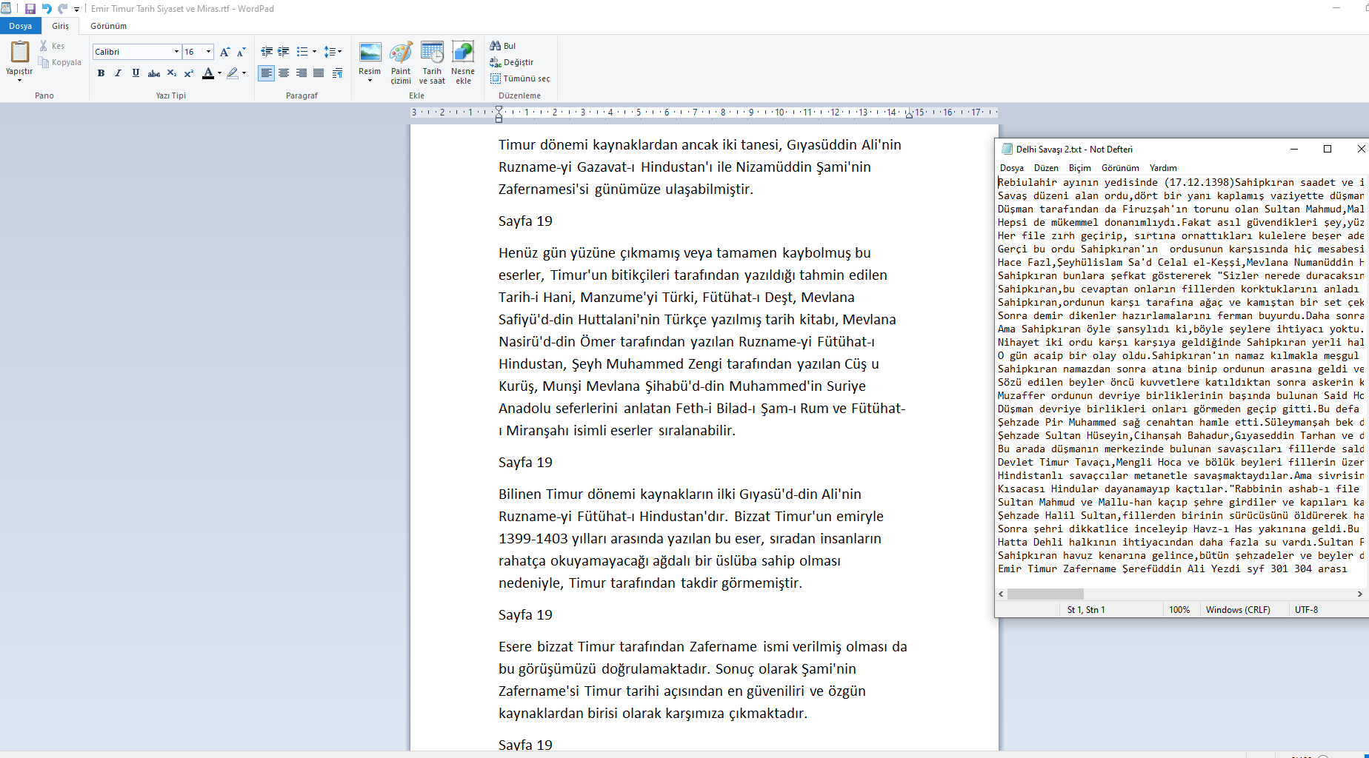Align text left
The height and width of the screenshot is (758, 1369).
click(x=267, y=73)
